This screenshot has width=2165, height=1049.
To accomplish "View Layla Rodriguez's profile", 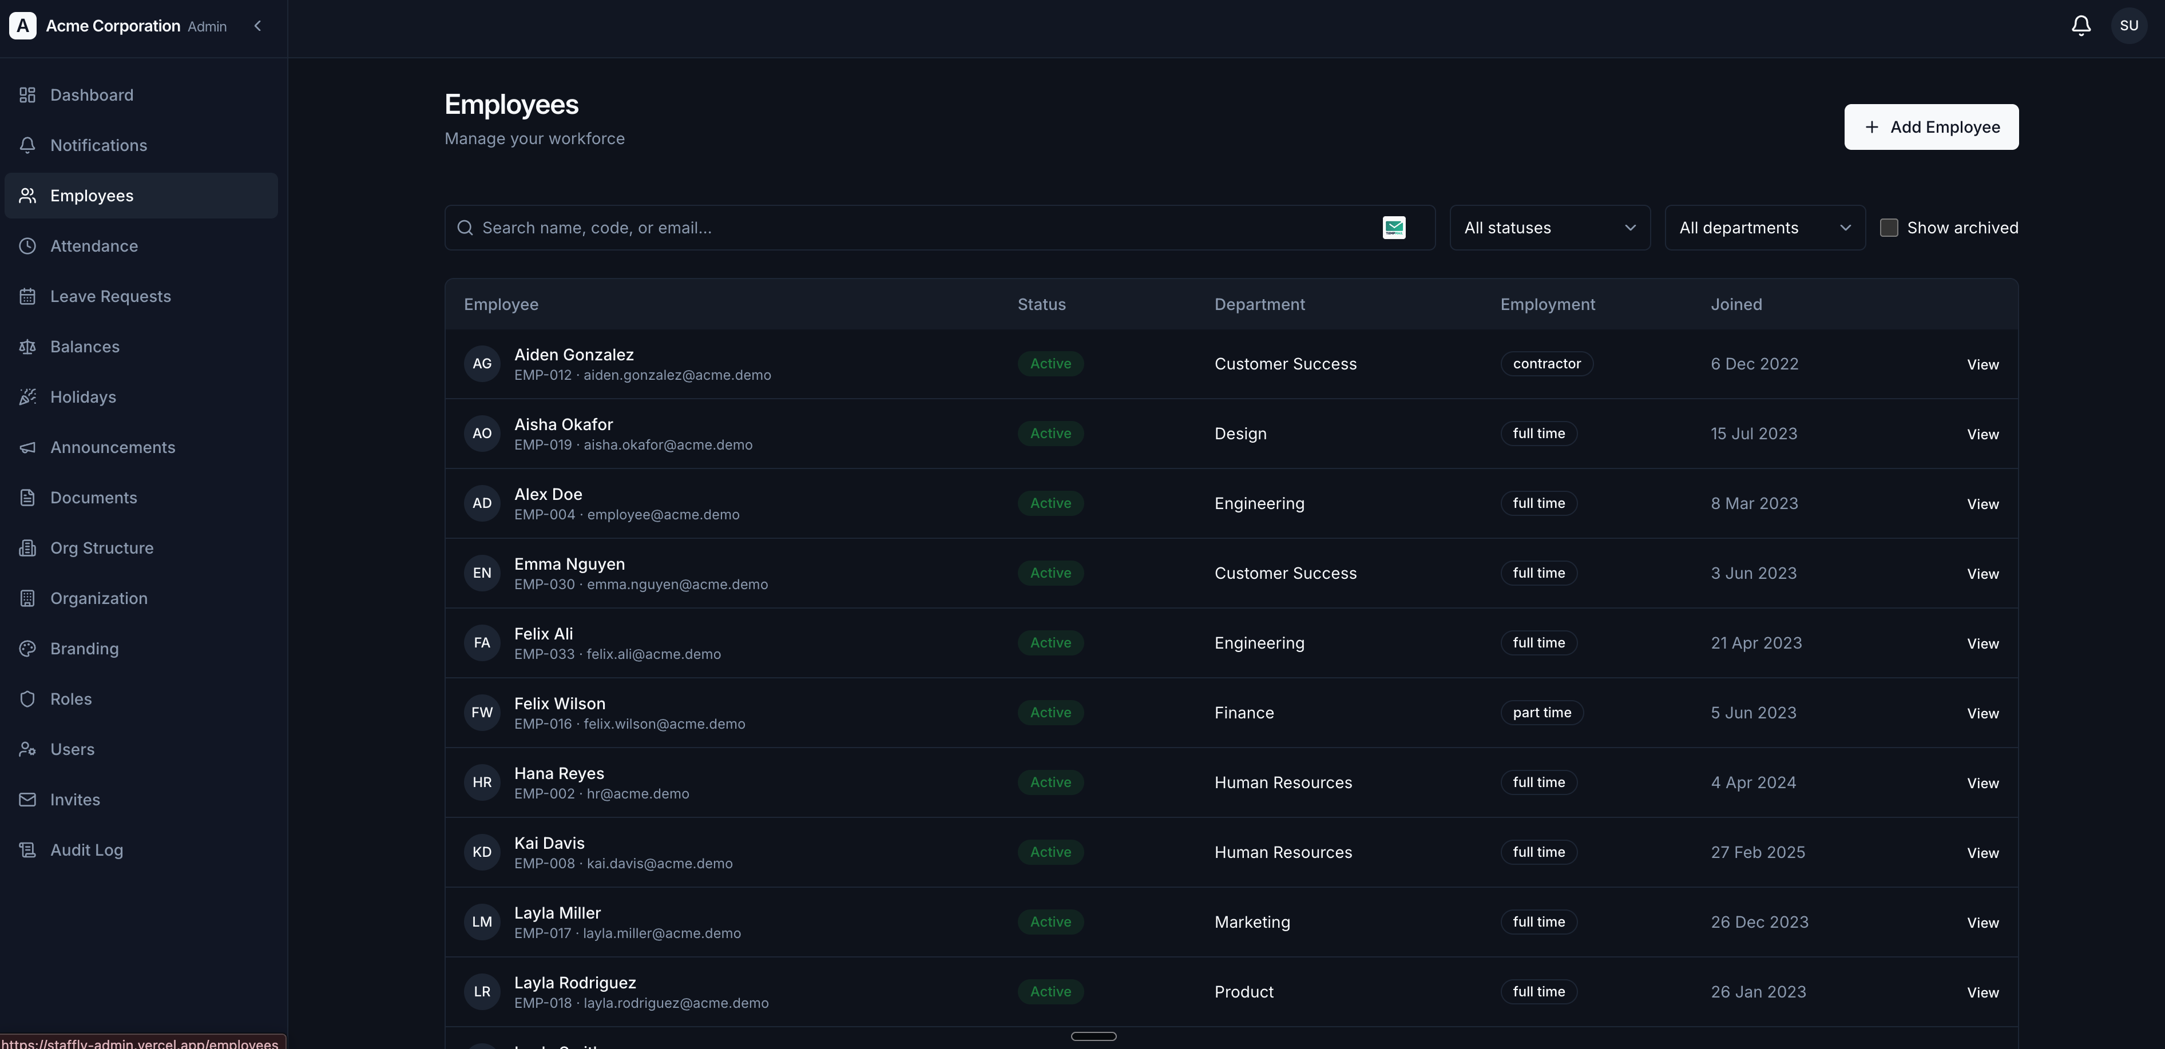I will pyautogui.click(x=1982, y=993).
